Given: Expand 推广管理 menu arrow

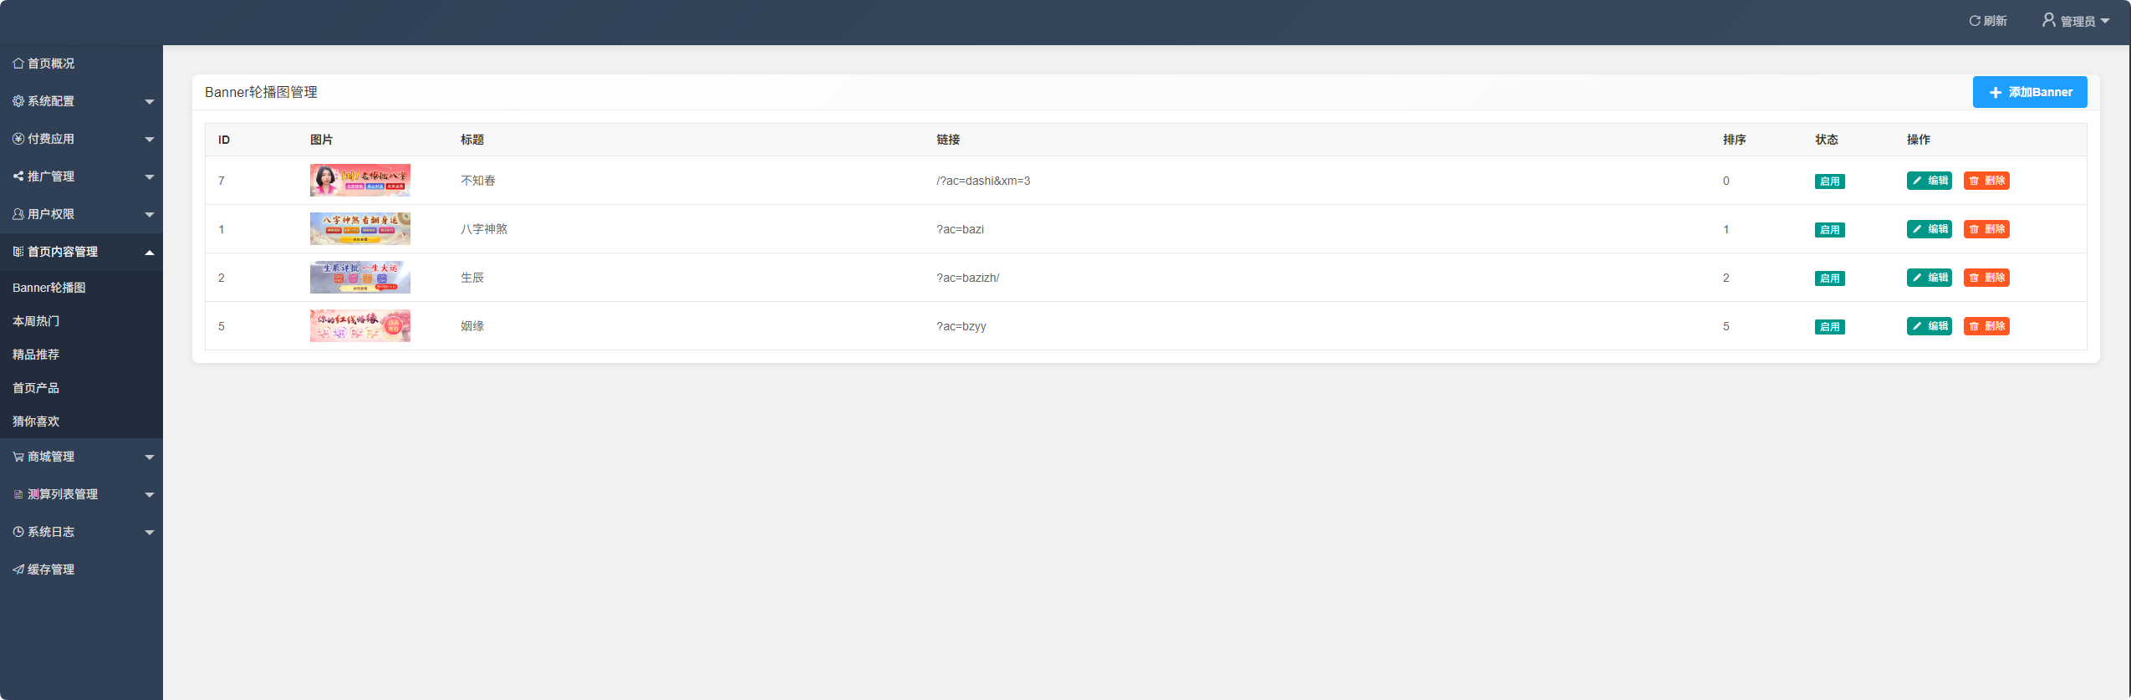Looking at the screenshot, I should 150,177.
